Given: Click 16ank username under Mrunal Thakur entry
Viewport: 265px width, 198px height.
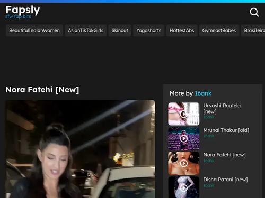Looking at the screenshot, I should coord(209,136).
